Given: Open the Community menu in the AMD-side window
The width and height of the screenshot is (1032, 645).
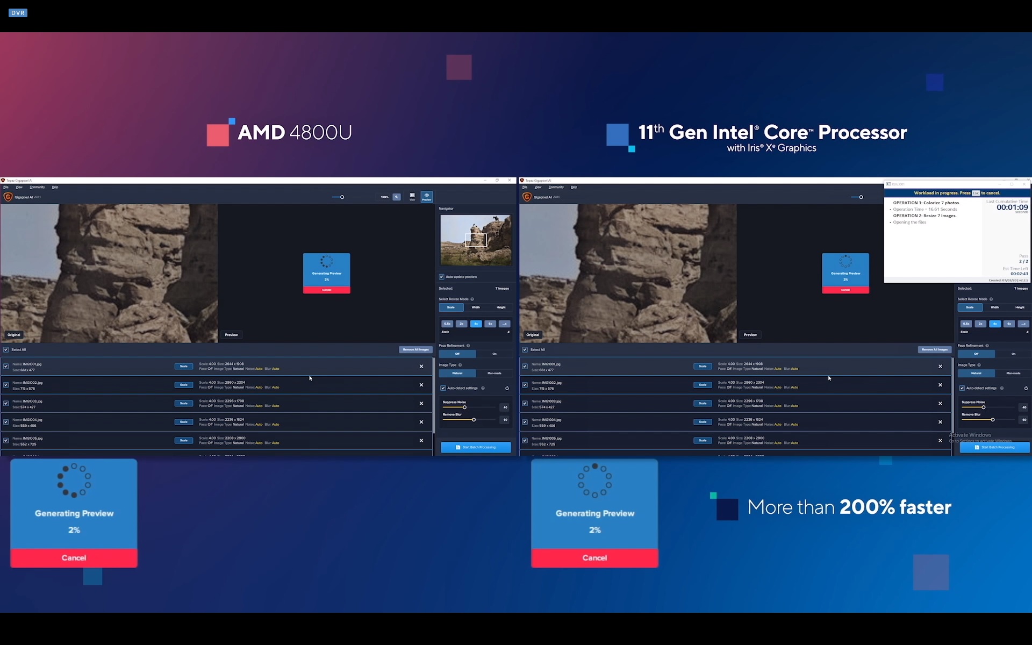Looking at the screenshot, I should pos(37,187).
